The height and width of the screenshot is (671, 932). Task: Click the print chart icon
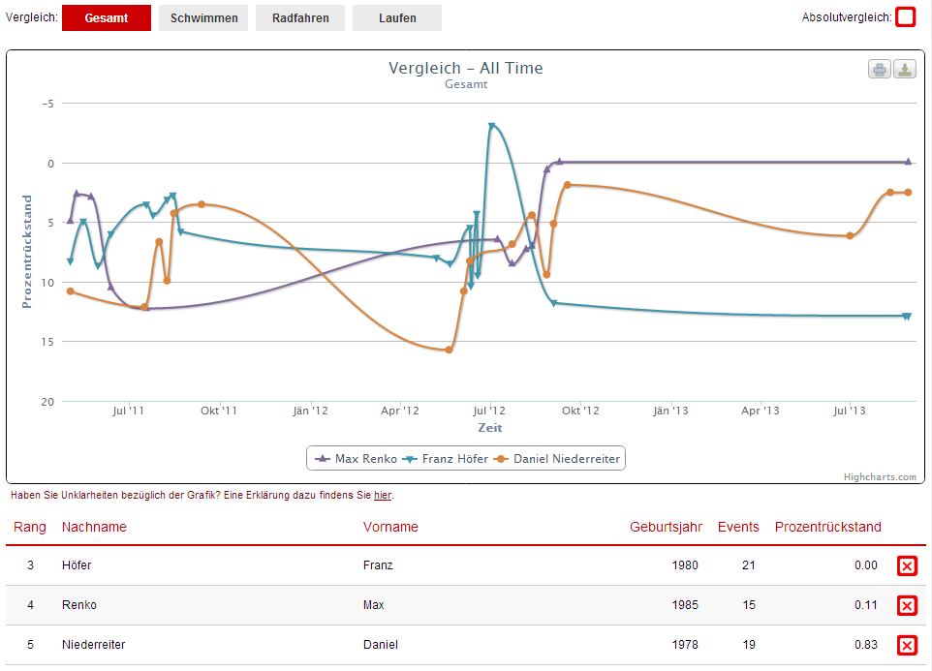(879, 69)
